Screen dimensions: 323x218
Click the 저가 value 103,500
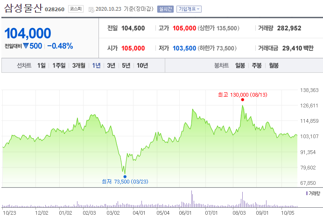(x=184, y=48)
